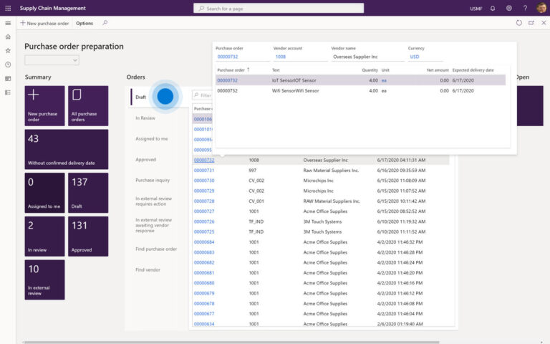Screen dimensions: 550x344
Task: Click the ea unit link in IoT line
Action: [x=384, y=80]
